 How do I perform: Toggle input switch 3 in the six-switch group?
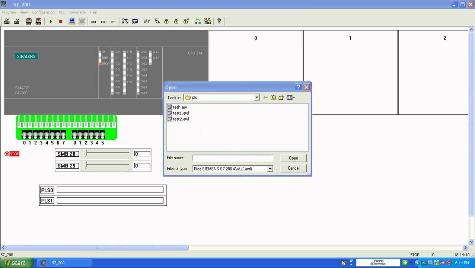click(91, 134)
